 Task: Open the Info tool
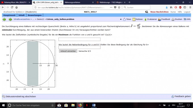[x=187, y=19]
